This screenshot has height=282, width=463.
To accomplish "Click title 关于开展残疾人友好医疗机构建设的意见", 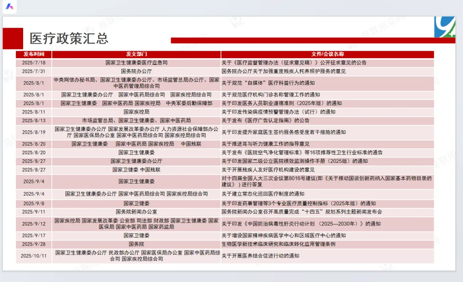I will coord(268,170).
